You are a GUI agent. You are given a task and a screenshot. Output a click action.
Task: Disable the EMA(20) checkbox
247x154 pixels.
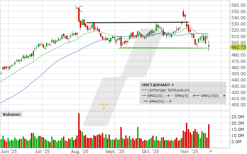pos(165,96)
